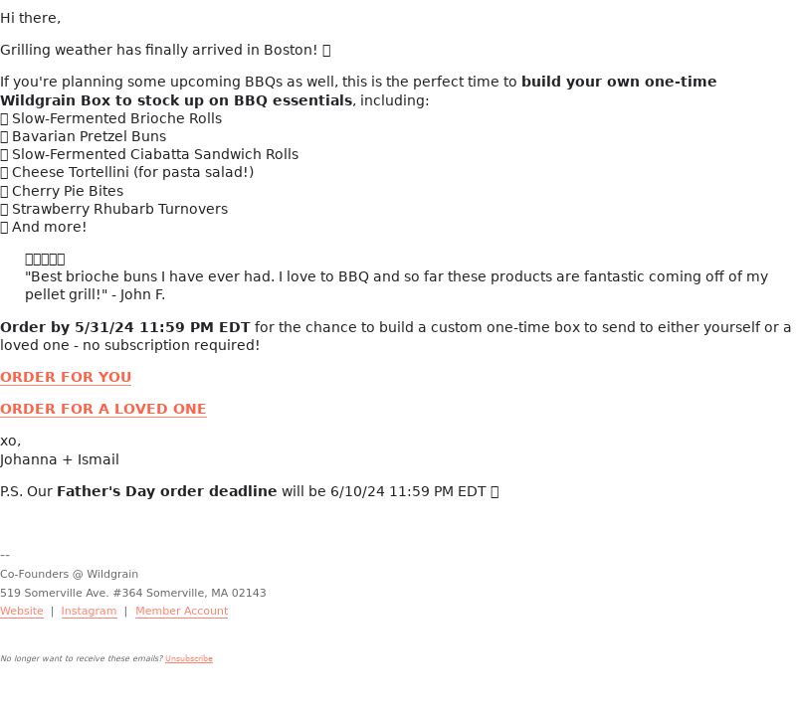
Task: Open the Instagram footer link
Action: [89, 611]
